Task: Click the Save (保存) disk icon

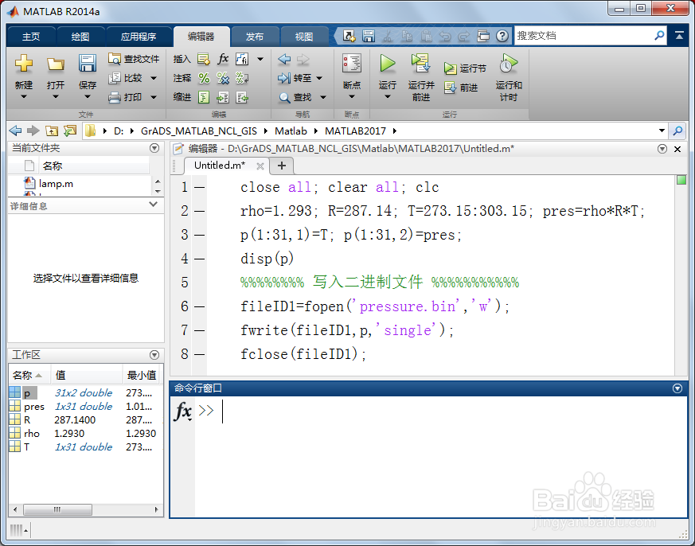Action: pos(88,64)
